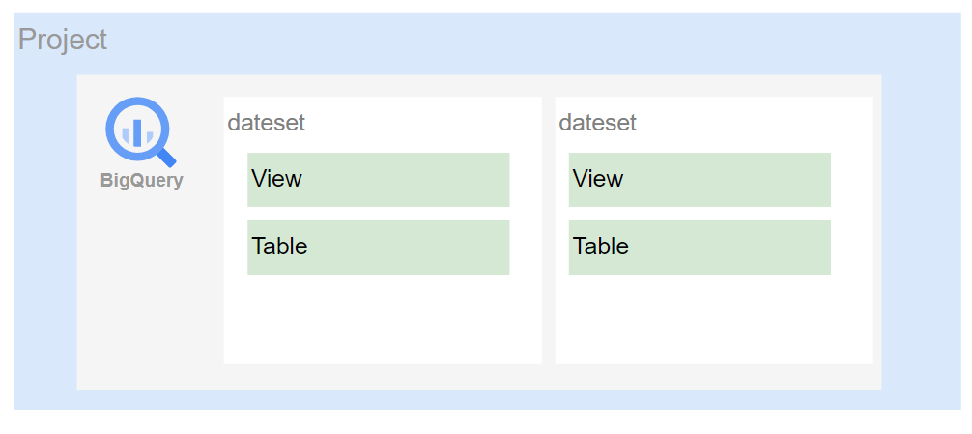
Task: Click blue Project background left of gray panel
Action: click(x=45, y=232)
